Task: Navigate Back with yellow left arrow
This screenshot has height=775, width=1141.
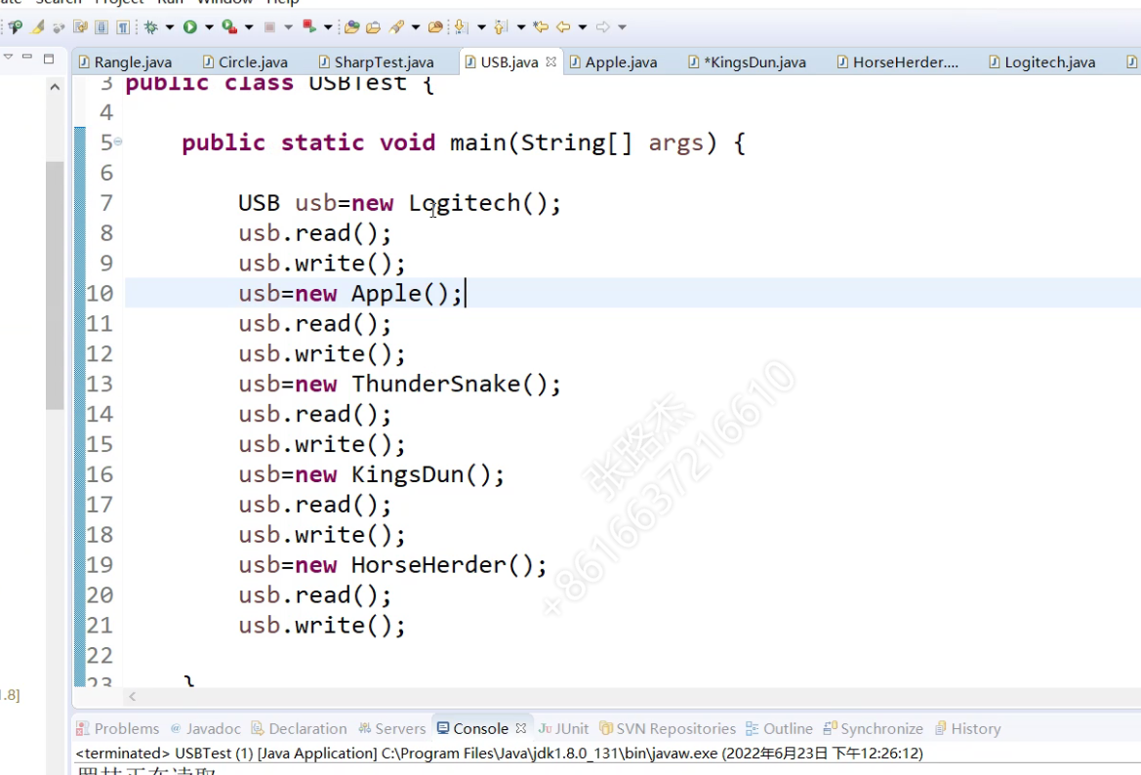Action: point(563,27)
